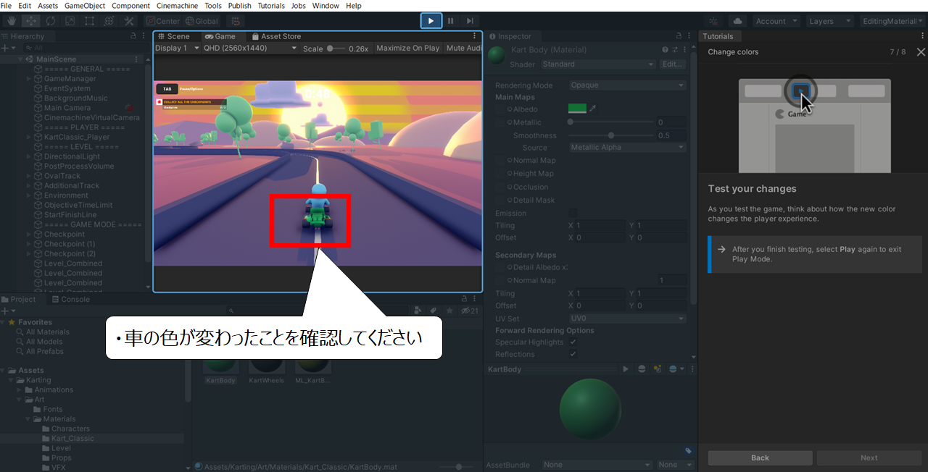
Task: Search by type in the Project panel
Action: 418,311
